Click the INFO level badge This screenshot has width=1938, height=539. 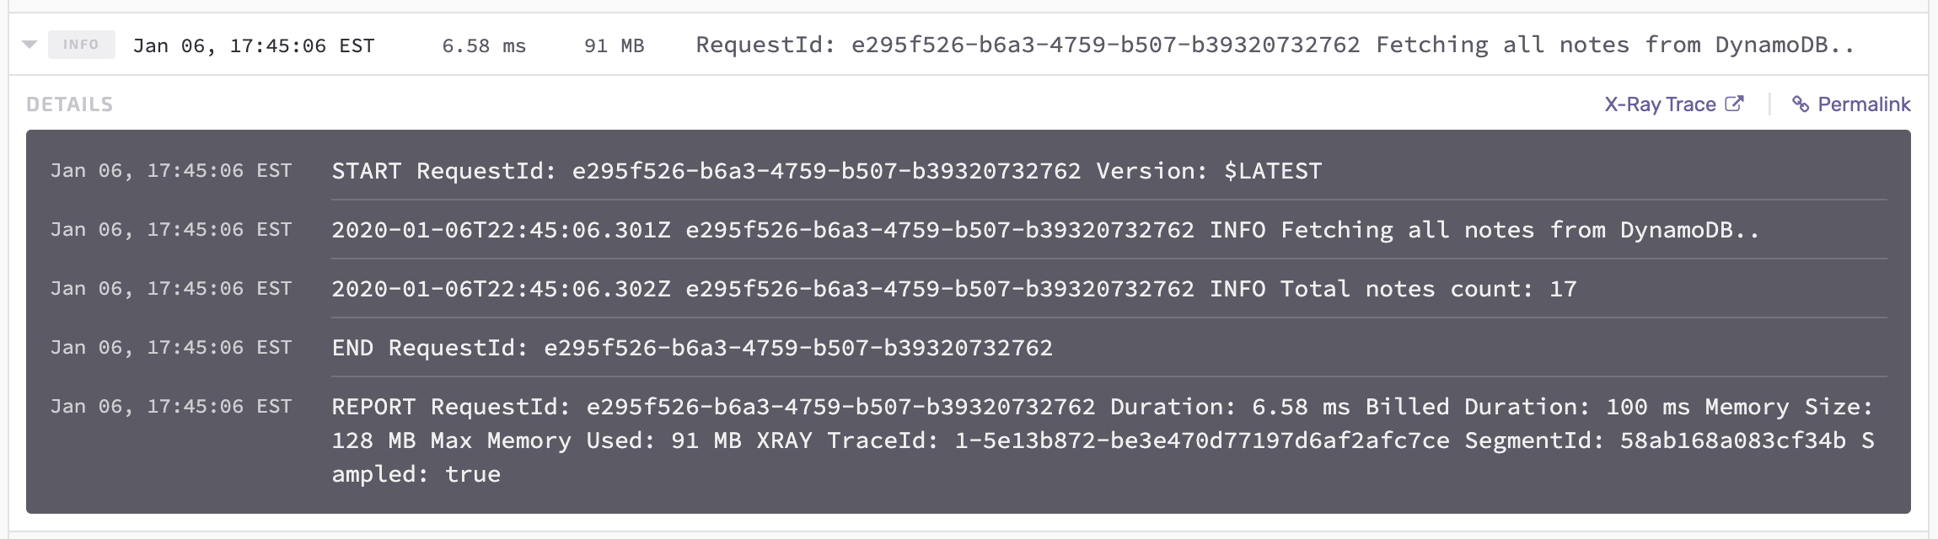(x=81, y=45)
